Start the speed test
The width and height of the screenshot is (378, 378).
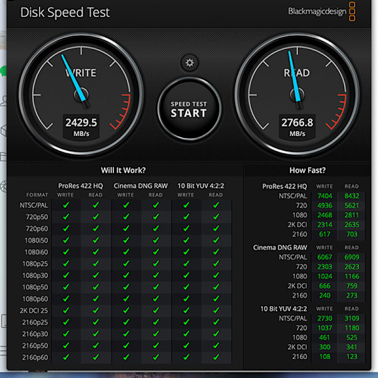(x=189, y=109)
